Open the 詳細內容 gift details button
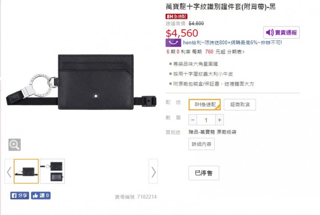Image resolution: width=320 pixels, height=215 pixels. click(201, 144)
